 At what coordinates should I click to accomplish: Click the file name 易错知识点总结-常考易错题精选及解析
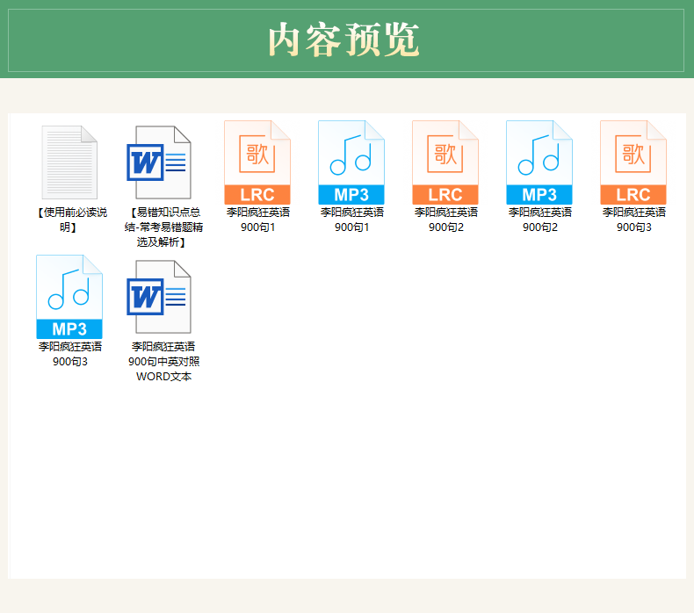(x=163, y=227)
